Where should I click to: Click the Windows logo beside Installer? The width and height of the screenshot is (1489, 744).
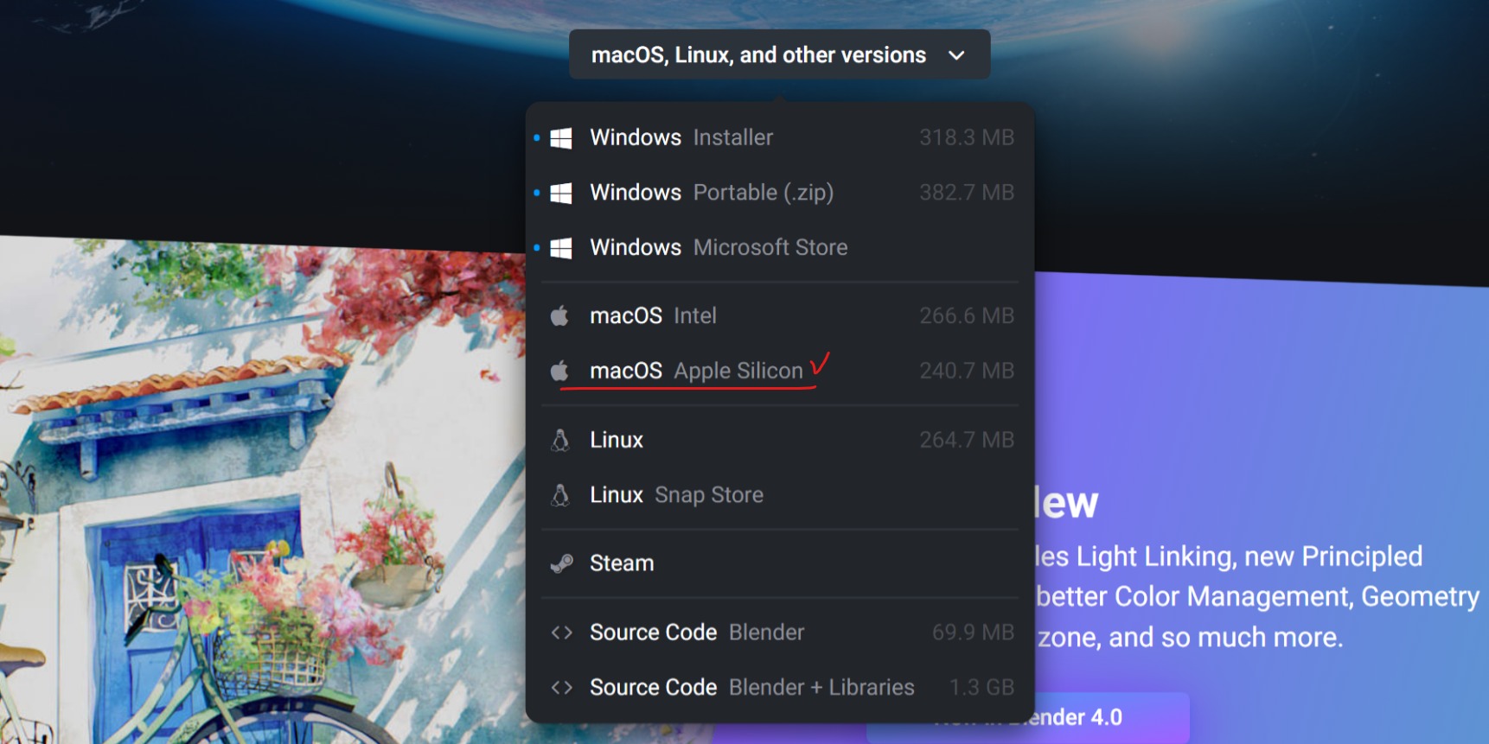tap(561, 138)
